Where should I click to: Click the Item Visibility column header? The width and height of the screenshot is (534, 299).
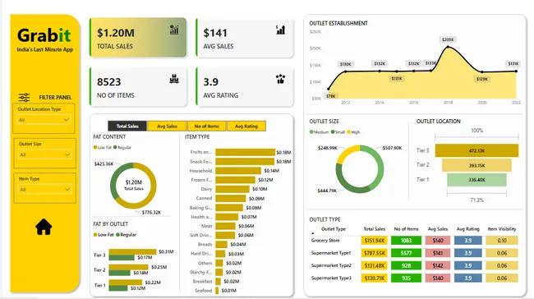tap(502, 229)
